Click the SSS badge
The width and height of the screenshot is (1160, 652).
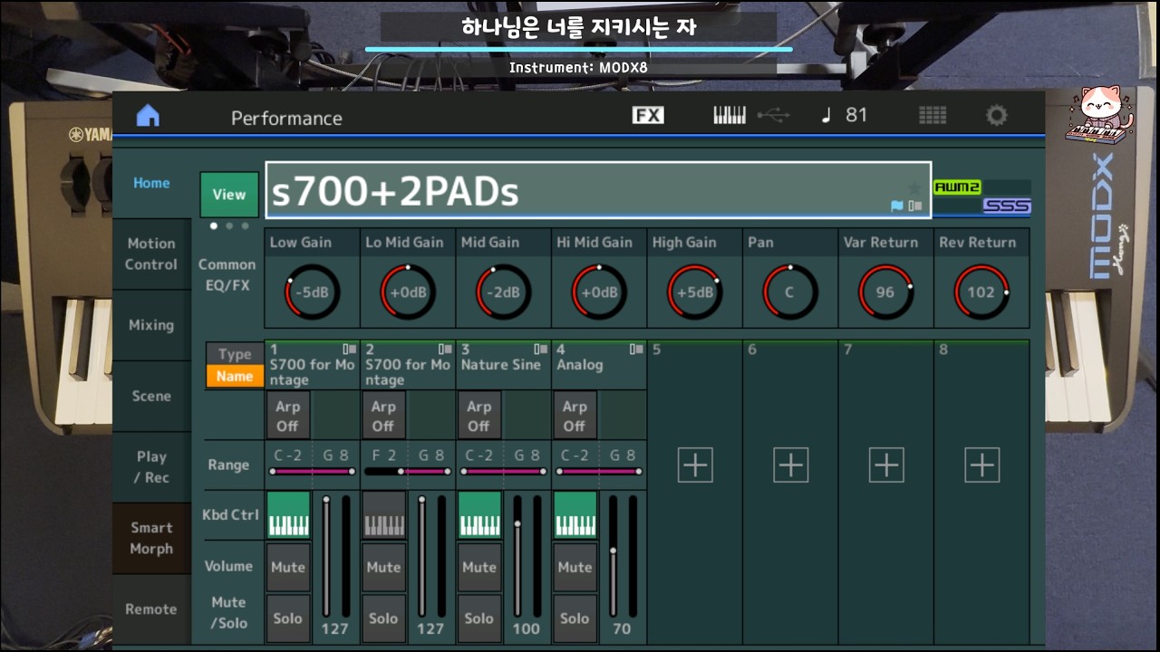click(x=1007, y=206)
